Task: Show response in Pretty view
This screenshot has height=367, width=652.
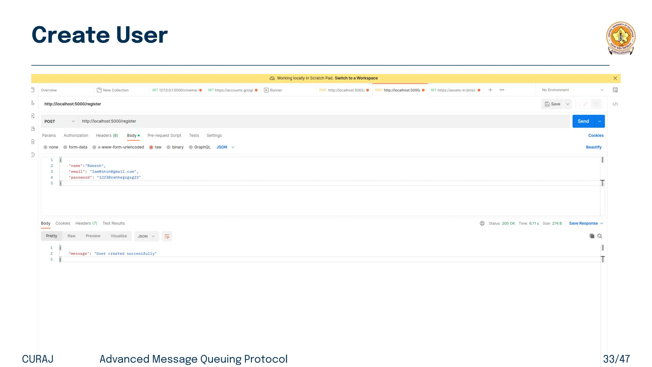Action: 52,236
